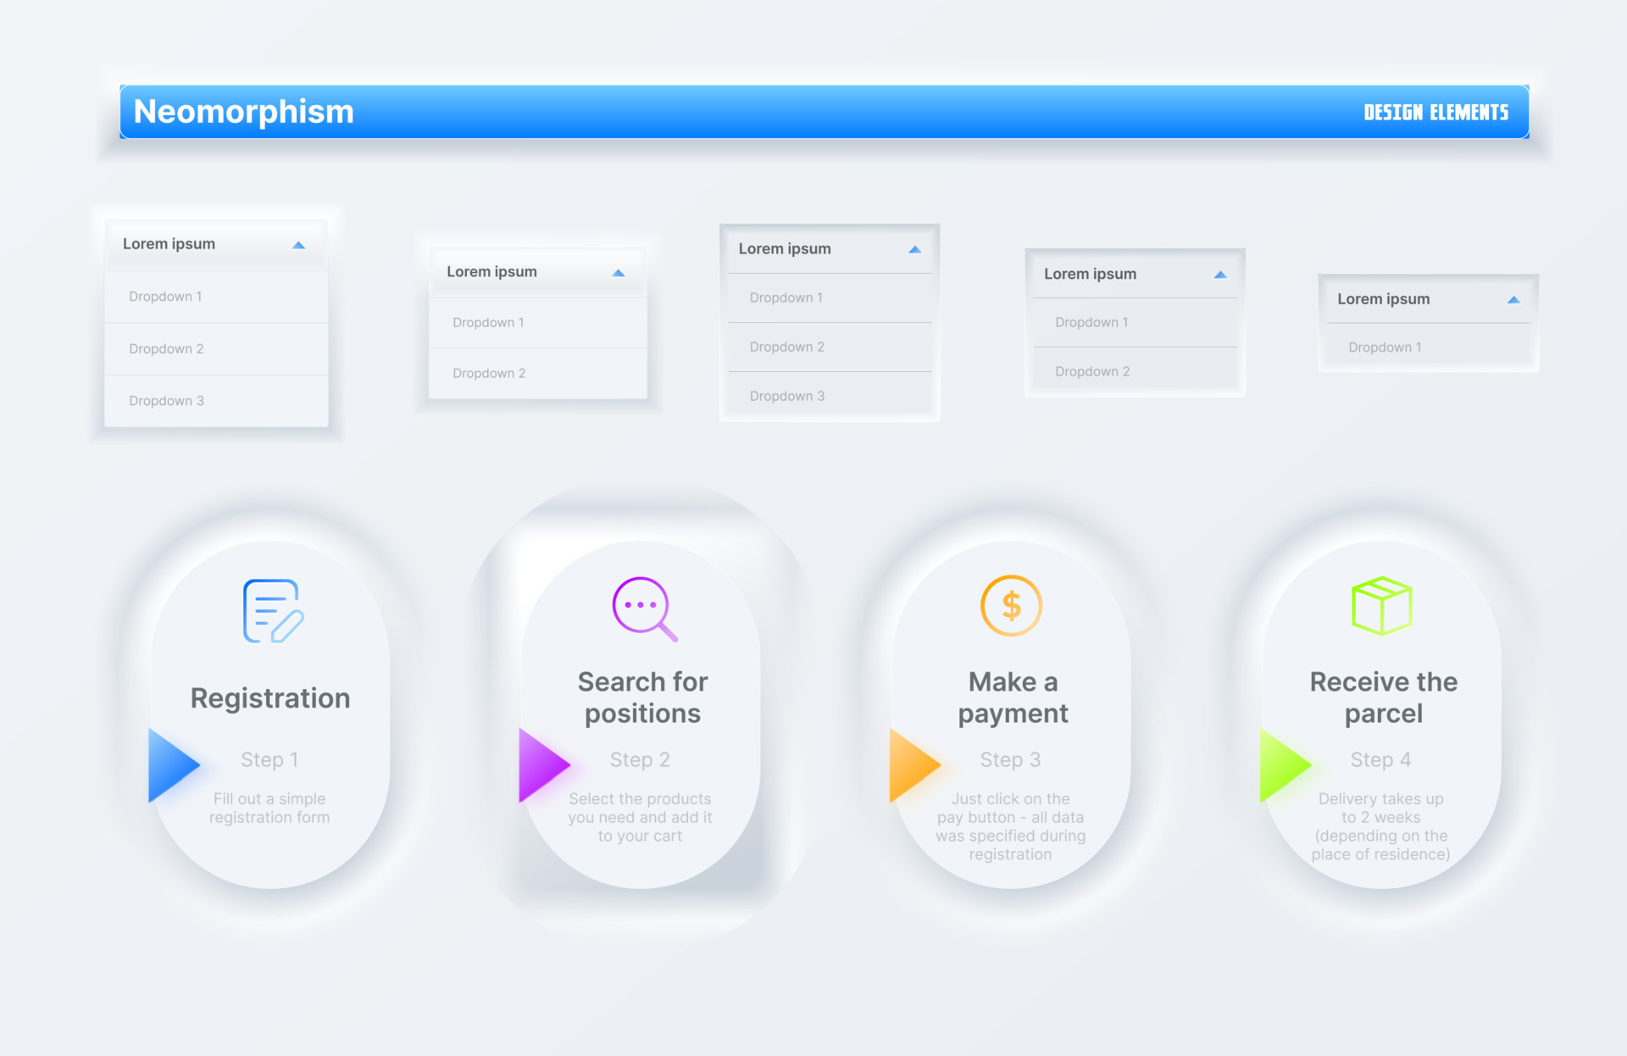Select the Make a payment card
Viewport: 1627px width, 1056px height.
point(1012,697)
